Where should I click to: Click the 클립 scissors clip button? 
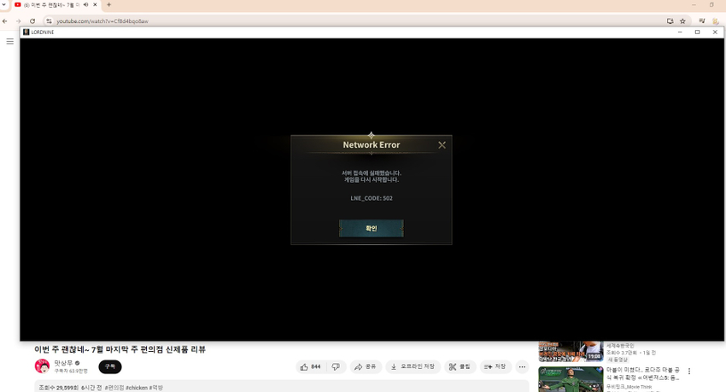(460, 366)
